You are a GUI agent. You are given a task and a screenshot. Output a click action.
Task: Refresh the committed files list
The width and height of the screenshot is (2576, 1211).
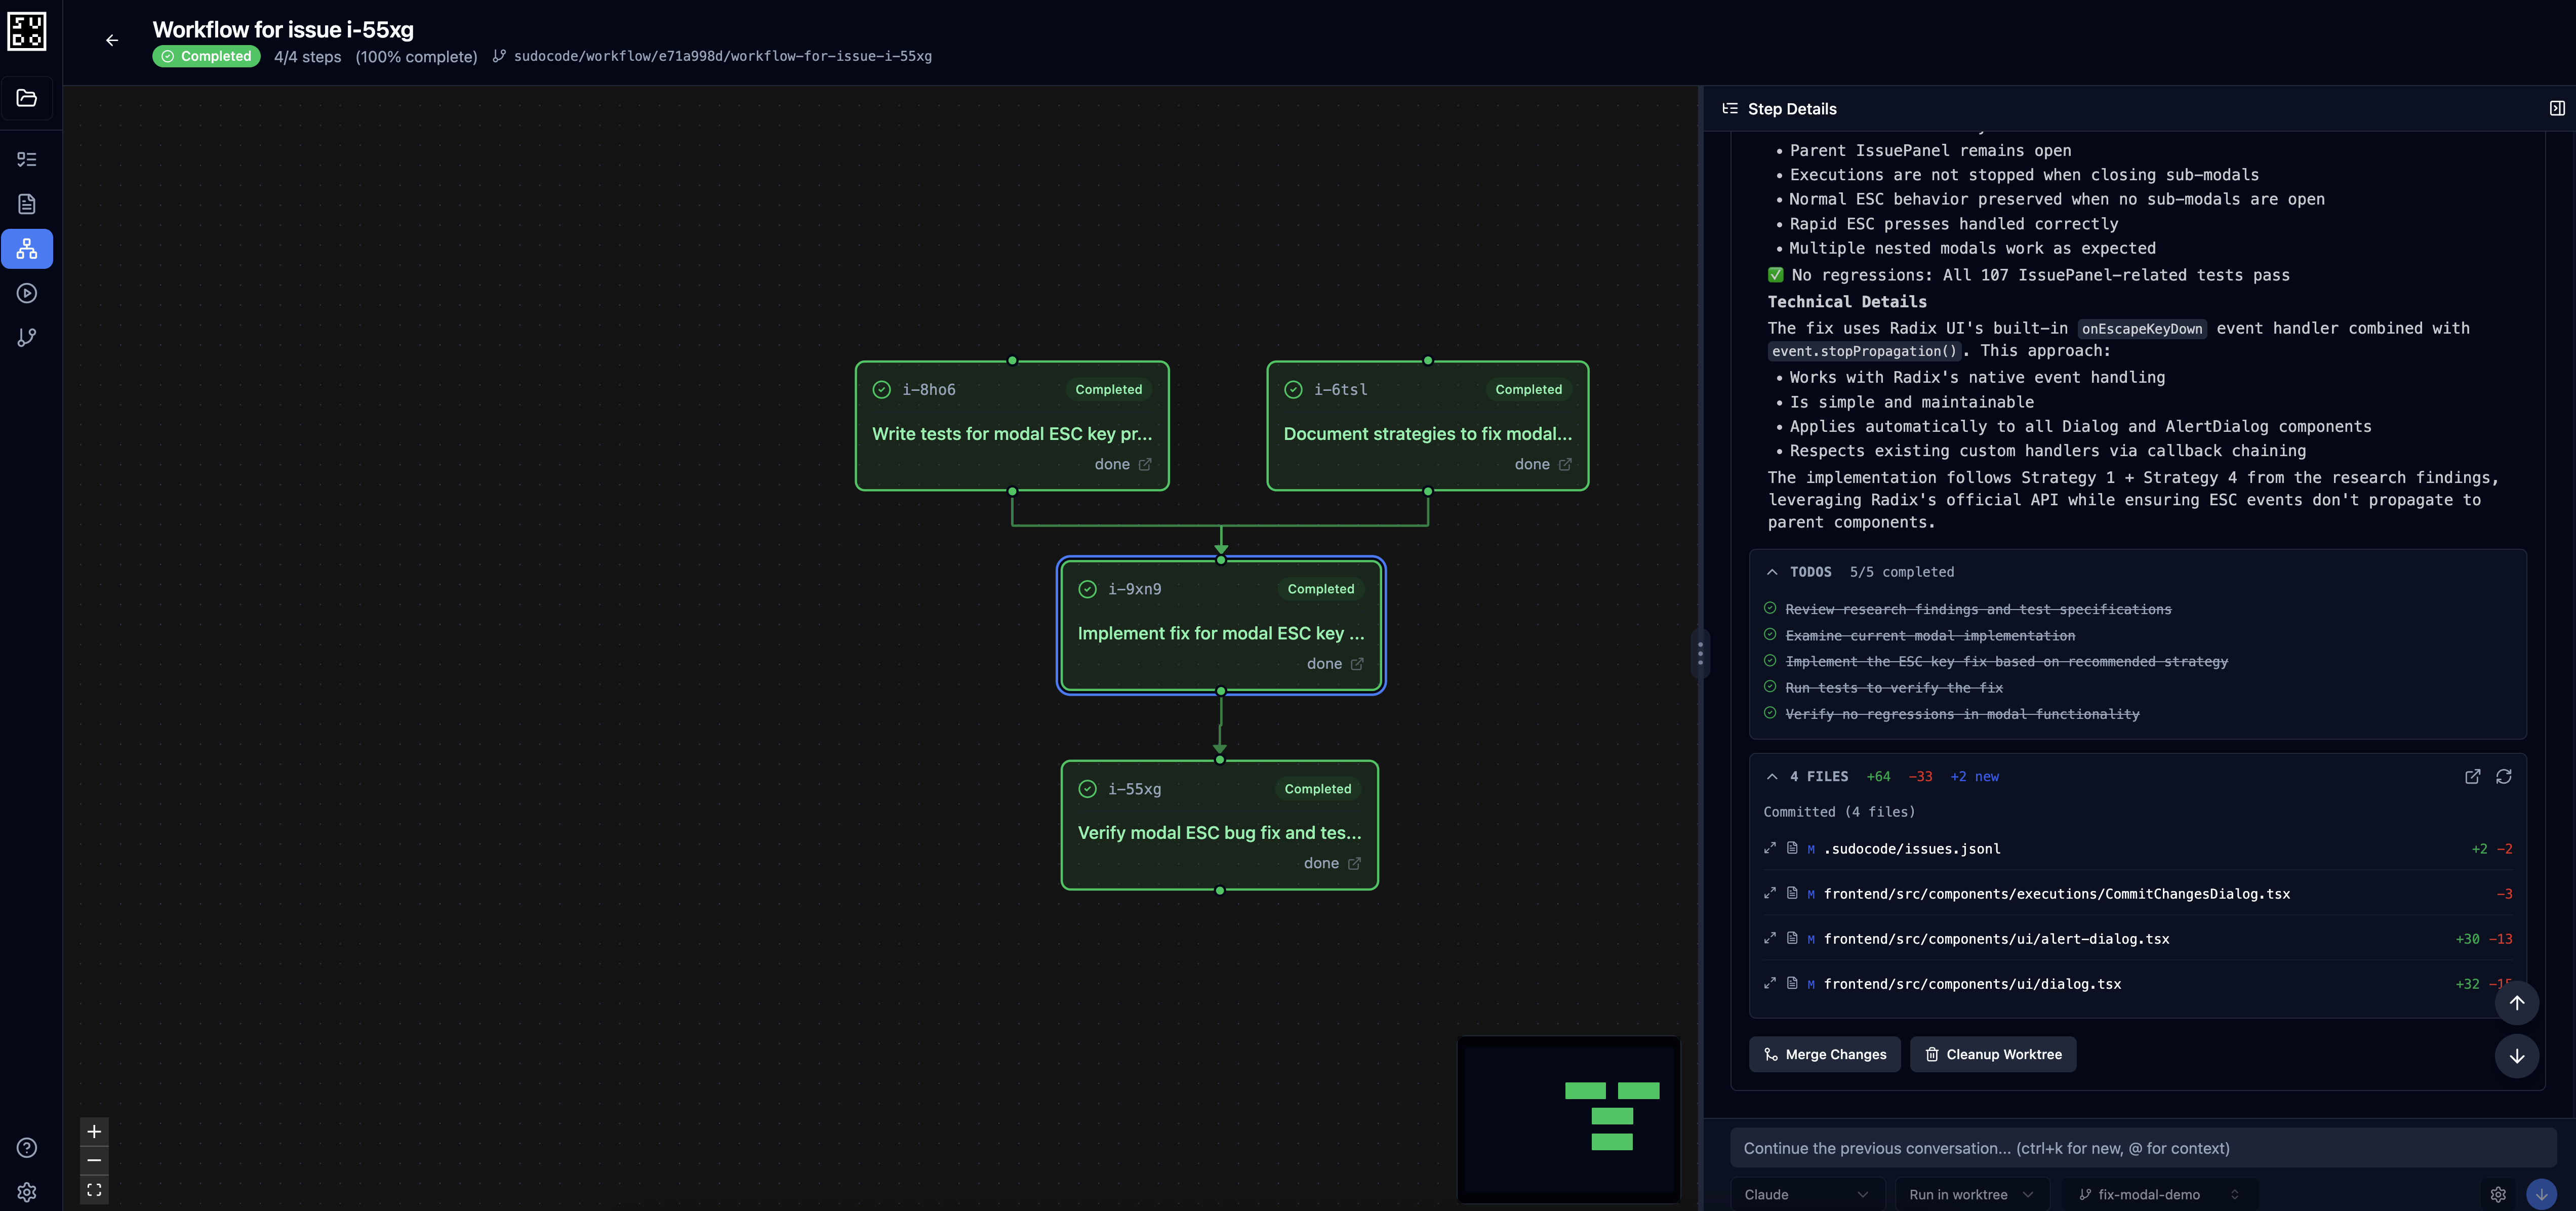[2505, 777]
